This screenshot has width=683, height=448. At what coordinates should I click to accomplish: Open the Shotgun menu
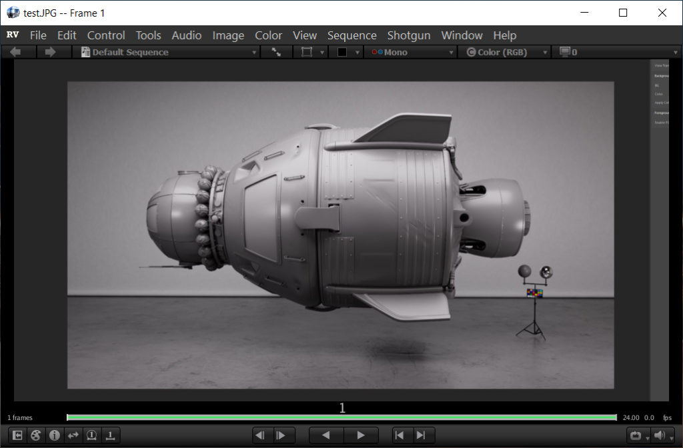pyautogui.click(x=409, y=35)
